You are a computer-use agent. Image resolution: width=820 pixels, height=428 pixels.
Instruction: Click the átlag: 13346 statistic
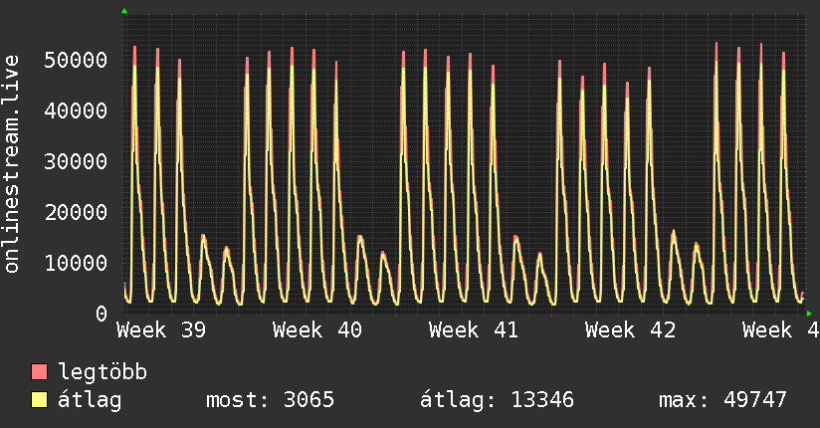[x=497, y=400]
